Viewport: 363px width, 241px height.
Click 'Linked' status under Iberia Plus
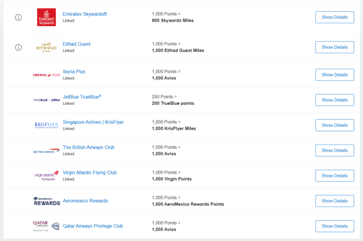pyautogui.click(x=69, y=78)
